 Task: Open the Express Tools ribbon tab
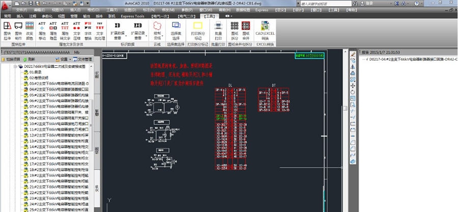[x=132, y=16]
